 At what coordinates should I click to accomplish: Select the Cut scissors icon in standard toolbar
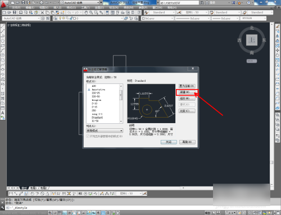(x=42, y=12)
